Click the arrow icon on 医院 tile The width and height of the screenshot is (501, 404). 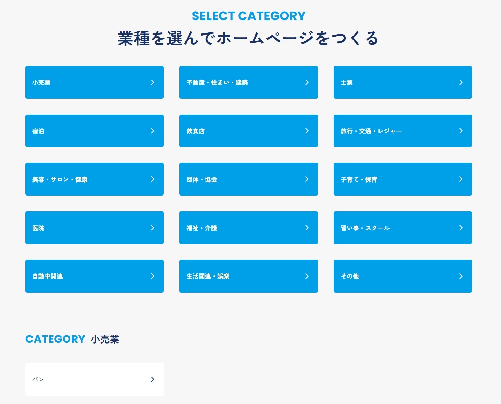click(x=153, y=228)
